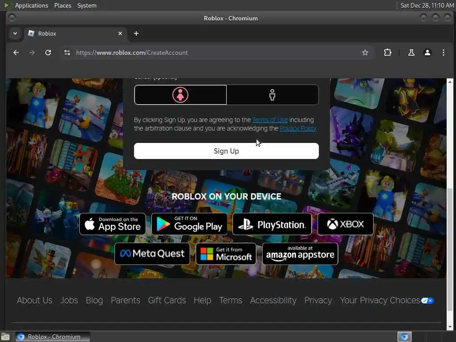Open the Chromium three-dot menu

point(443,53)
